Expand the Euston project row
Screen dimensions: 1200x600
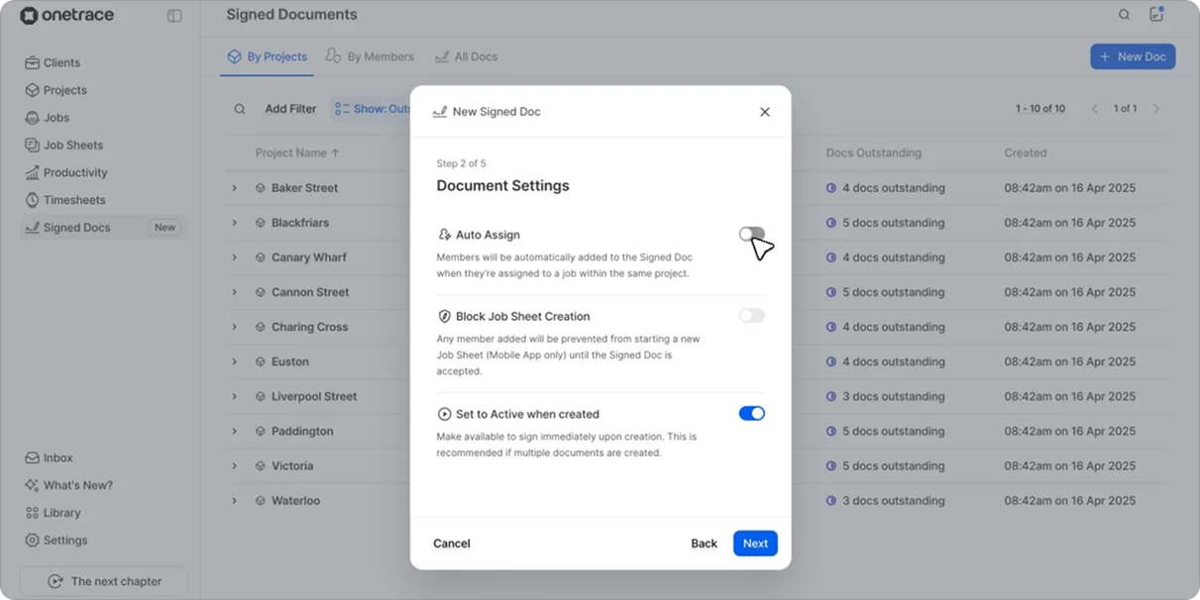coord(235,361)
